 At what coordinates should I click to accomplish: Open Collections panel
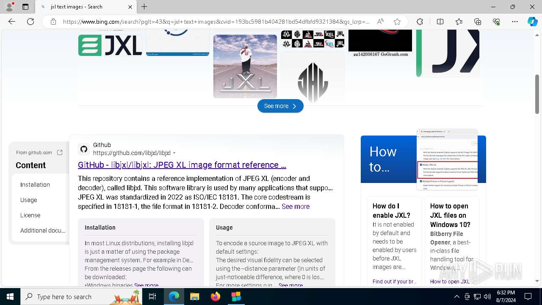point(478,22)
